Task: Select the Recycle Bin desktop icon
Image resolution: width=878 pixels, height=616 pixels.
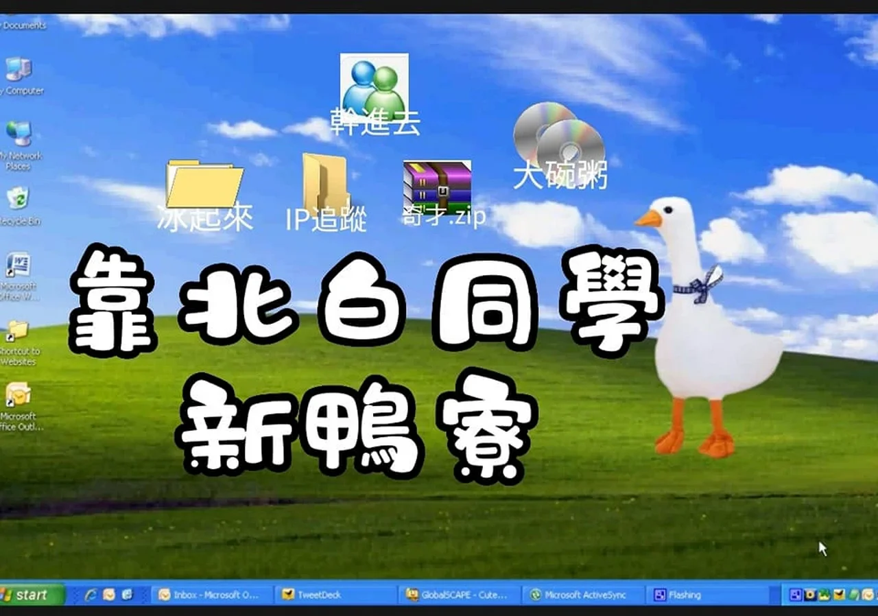Action: point(17,198)
